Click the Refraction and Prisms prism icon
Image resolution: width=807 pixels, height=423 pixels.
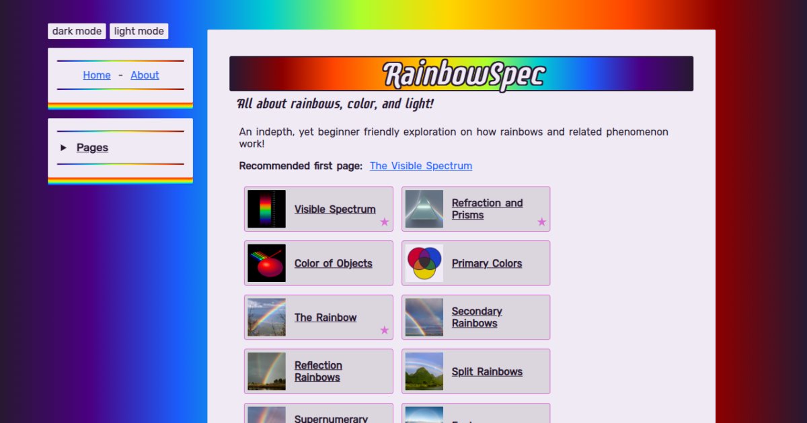click(x=424, y=209)
